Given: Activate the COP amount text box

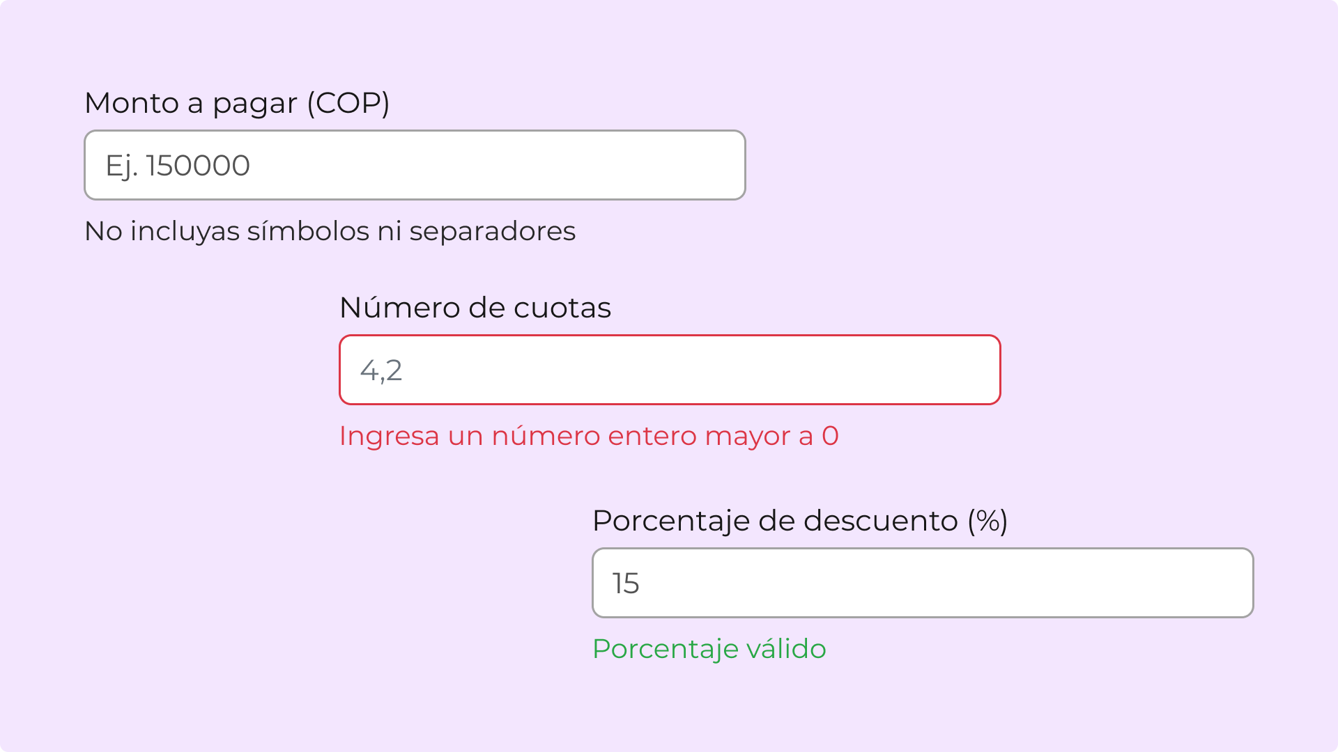Looking at the screenshot, I should [x=415, y=165].
